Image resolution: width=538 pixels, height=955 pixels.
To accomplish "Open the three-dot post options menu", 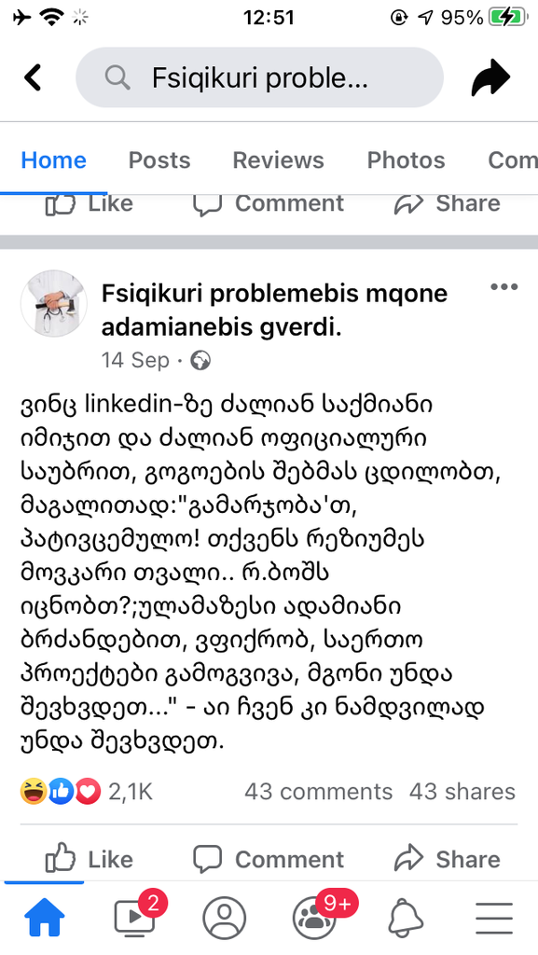I will coord(503,287).
